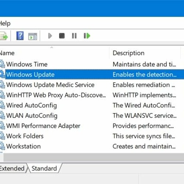Click 'WinHTTP implements...' description
The image size is (184, 184).
(x=144, y=95)
